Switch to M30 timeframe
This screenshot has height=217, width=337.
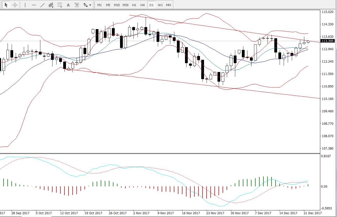[x=125, y=5]
